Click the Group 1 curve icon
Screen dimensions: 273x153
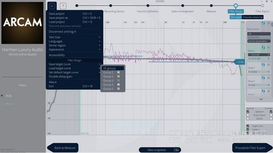click(x=263, y=47)
